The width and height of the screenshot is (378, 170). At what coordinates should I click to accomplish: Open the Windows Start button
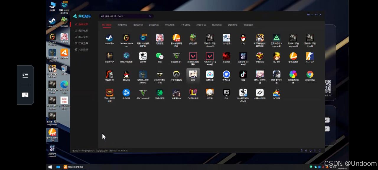[x=50, y=167]
